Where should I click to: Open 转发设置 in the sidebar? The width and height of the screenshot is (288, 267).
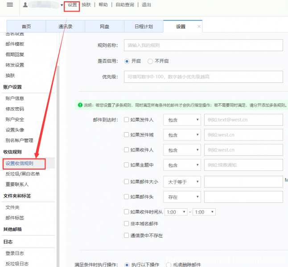pos(15,65)
